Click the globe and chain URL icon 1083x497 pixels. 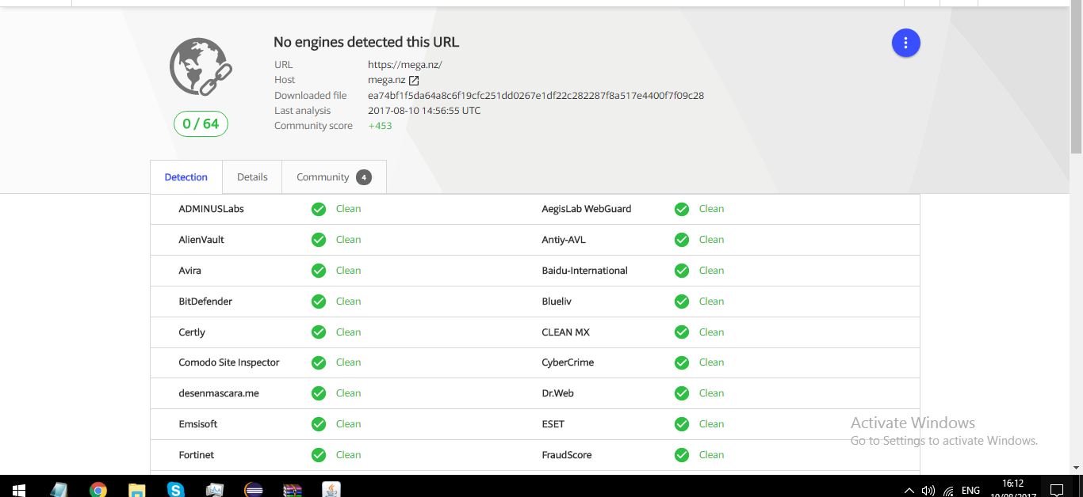[201, 67]
